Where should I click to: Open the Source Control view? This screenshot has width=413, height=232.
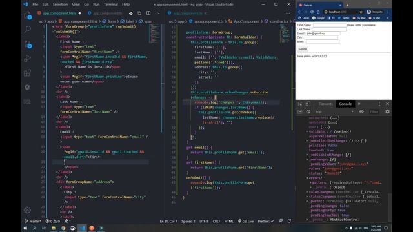pyautogui.click(x=27, y=44)
